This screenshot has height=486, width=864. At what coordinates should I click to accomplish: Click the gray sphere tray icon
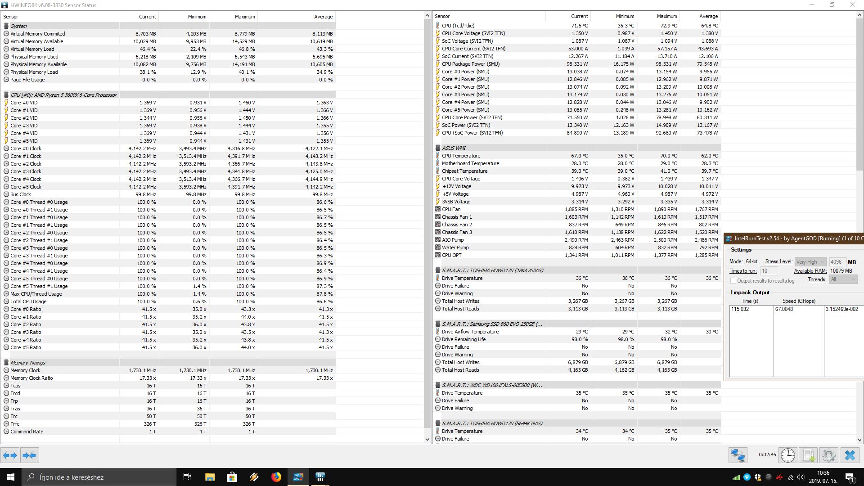pyautogui.click(x=769, y=477)
